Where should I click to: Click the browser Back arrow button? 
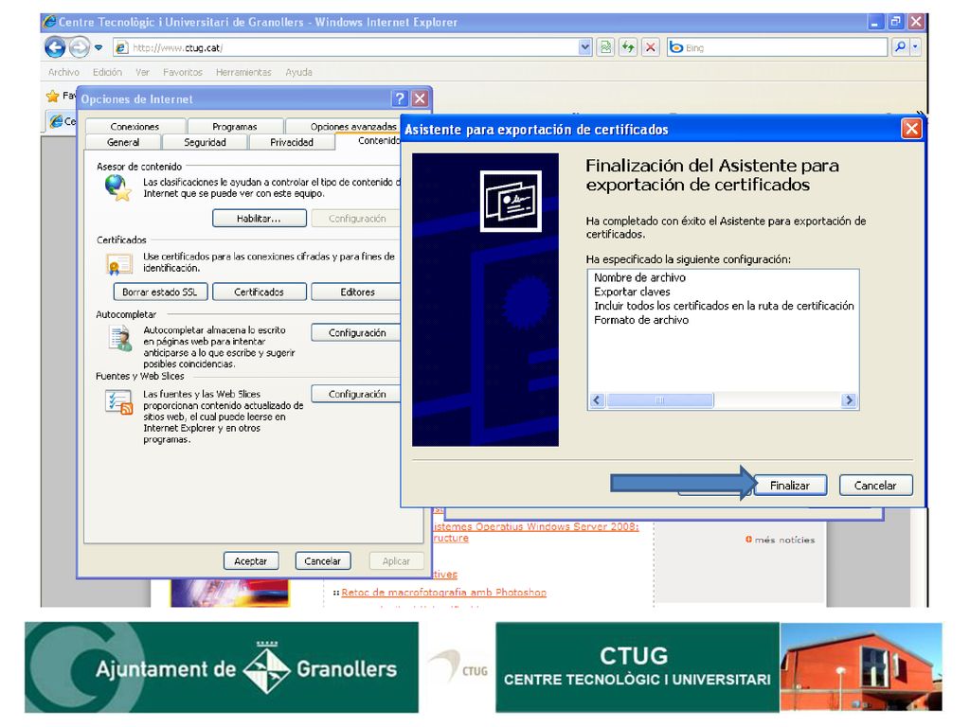54,47
